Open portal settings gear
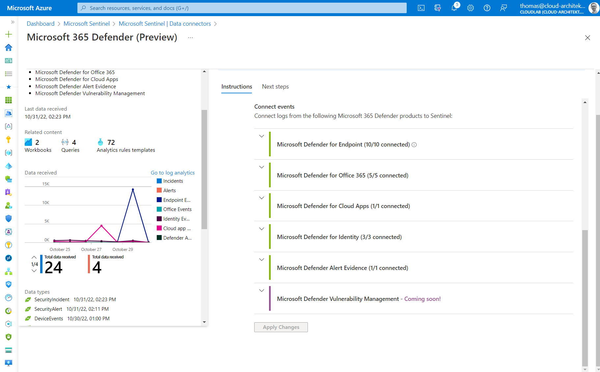 tap(471, 8)
